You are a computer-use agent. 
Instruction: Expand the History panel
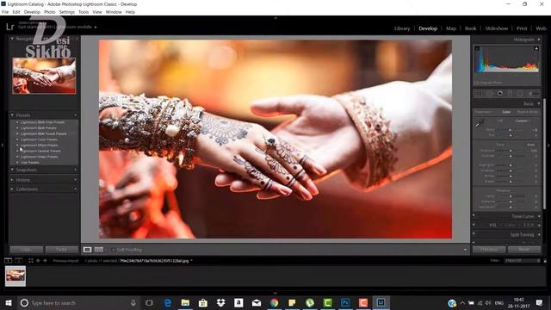(x=12, y=180)
